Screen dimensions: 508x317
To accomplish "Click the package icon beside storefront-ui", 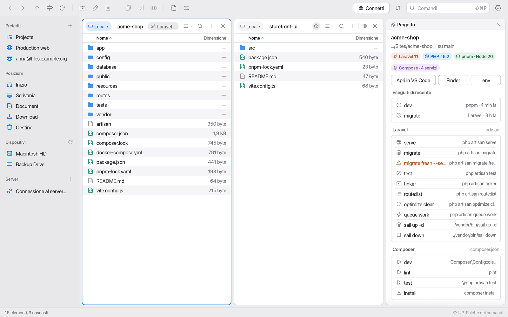I will click(316, 26).
